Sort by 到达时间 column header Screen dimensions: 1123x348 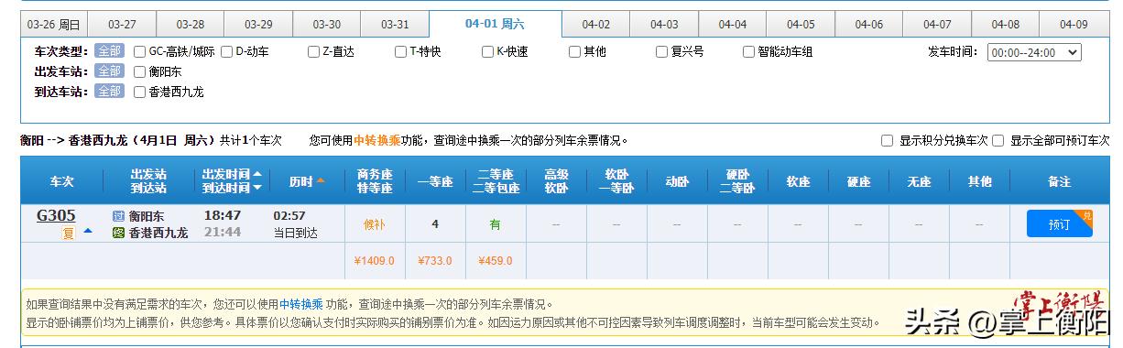(x=232, y=188)
